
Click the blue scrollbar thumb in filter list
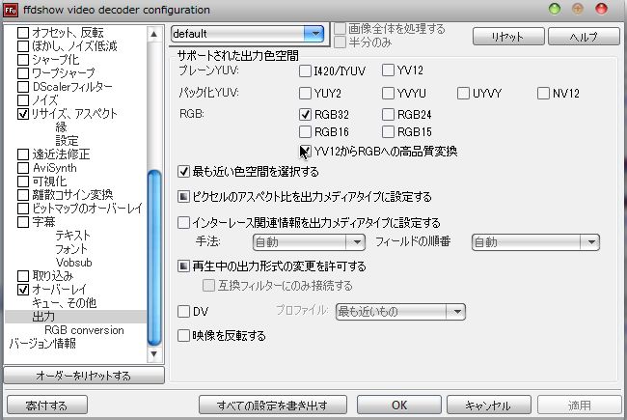[154, 258]
